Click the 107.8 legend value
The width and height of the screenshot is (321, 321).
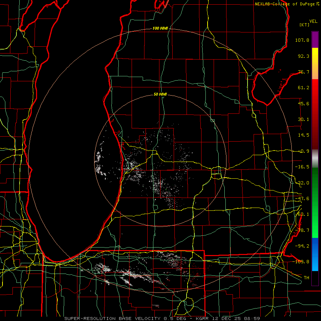(302, 40)
